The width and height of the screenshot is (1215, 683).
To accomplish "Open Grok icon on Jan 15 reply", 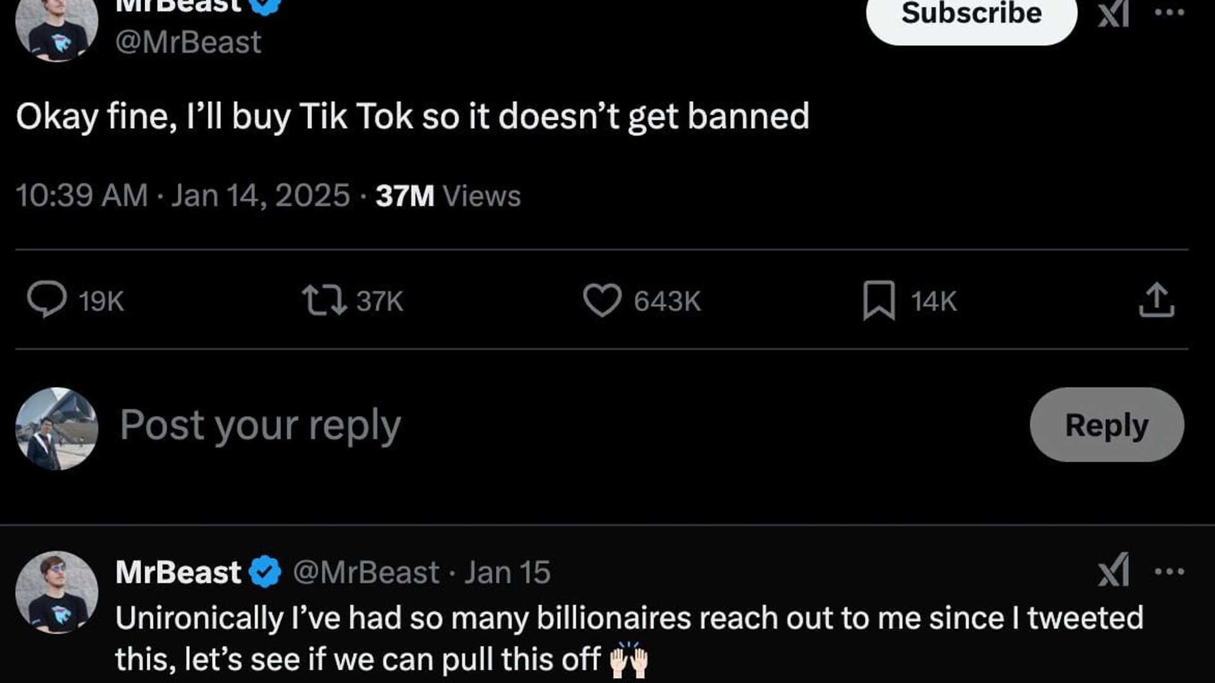I will click(1113, 570).
